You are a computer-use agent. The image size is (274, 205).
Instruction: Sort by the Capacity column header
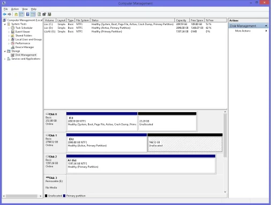click(182, 20)
